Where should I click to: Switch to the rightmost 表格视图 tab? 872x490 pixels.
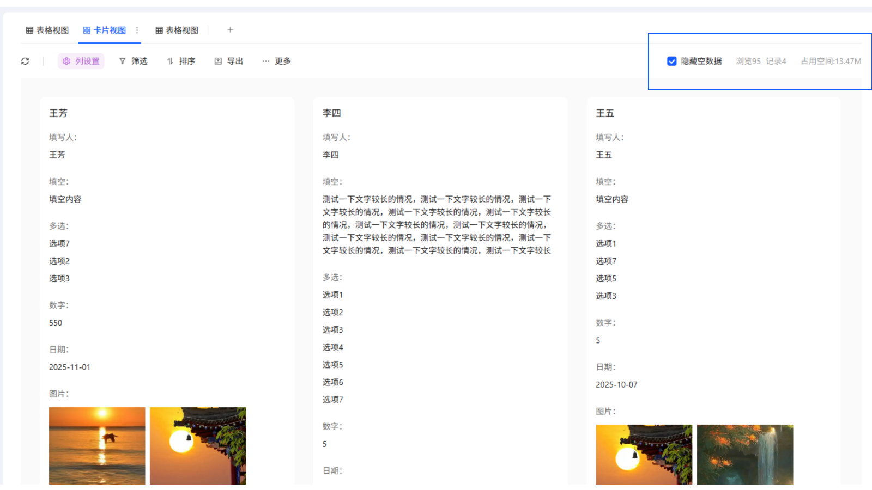178,30
